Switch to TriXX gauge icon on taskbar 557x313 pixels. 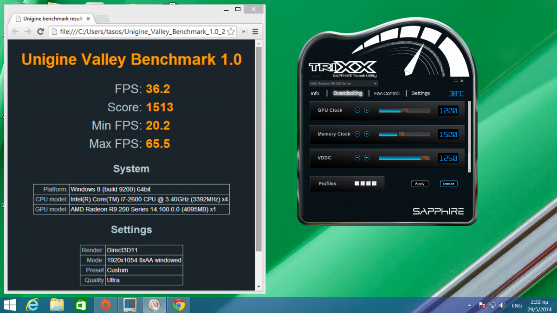coord(154,305)
